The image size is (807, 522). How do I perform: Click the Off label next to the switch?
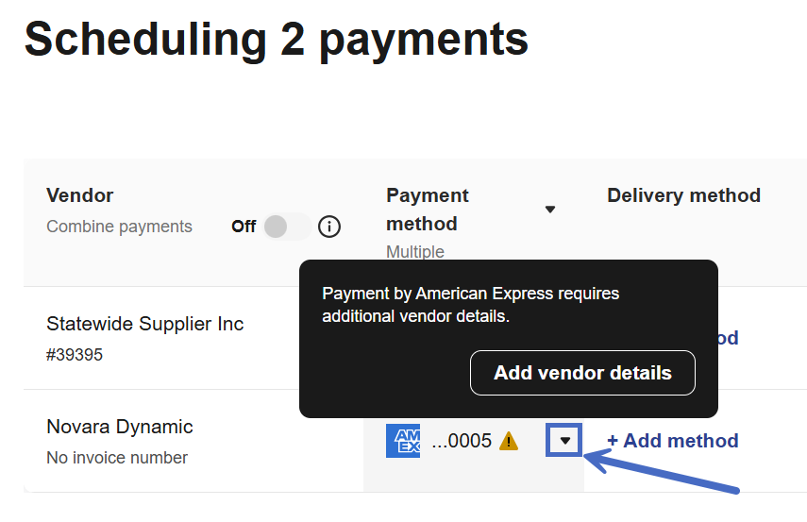[x=244, y=227]
